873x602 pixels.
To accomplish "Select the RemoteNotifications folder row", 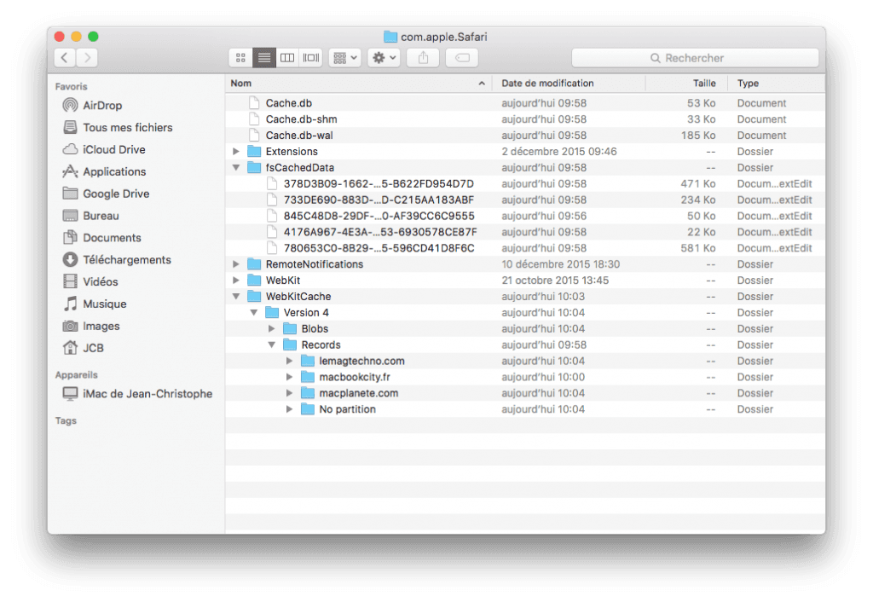I will (525, 264).
